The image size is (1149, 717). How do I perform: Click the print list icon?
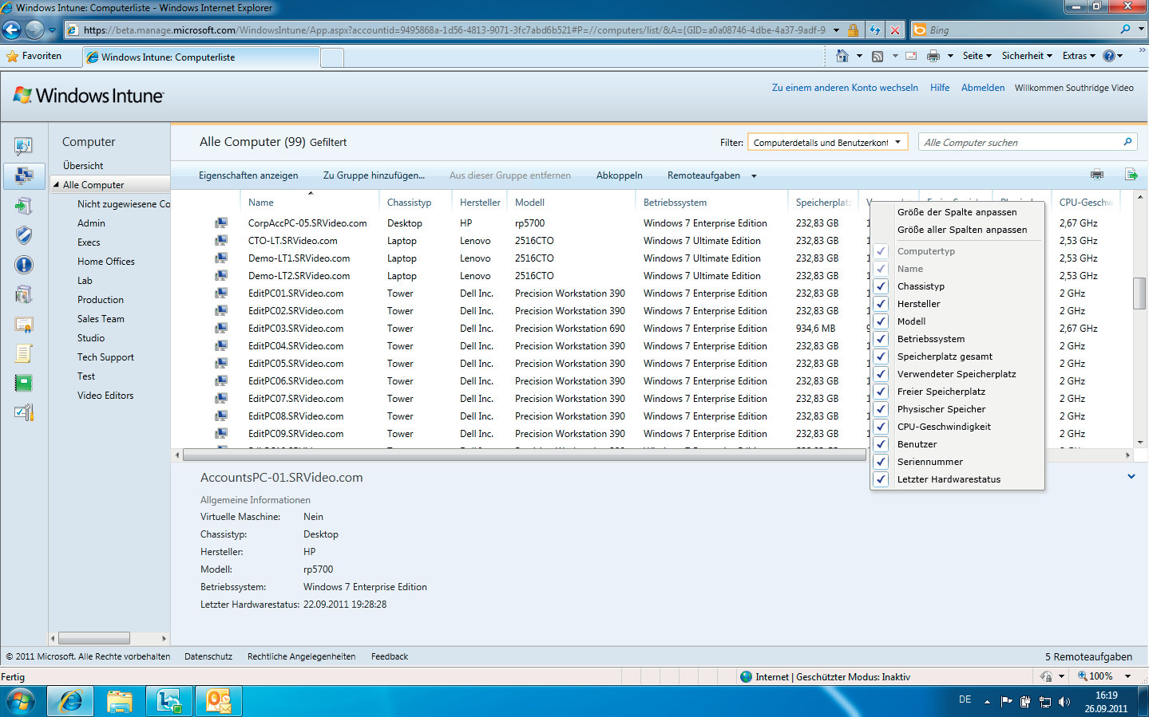click(1097, 175)
